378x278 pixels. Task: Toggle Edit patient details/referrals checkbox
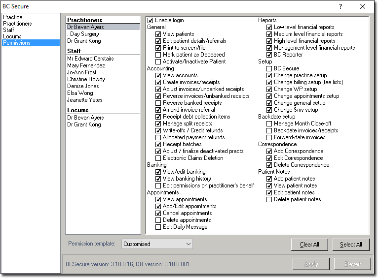(158, 41)
